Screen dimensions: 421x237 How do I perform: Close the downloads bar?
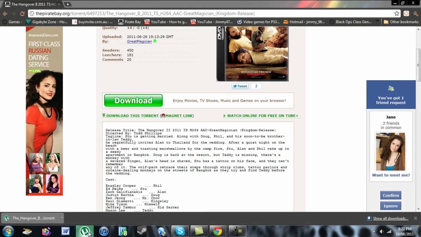(415, 218)
